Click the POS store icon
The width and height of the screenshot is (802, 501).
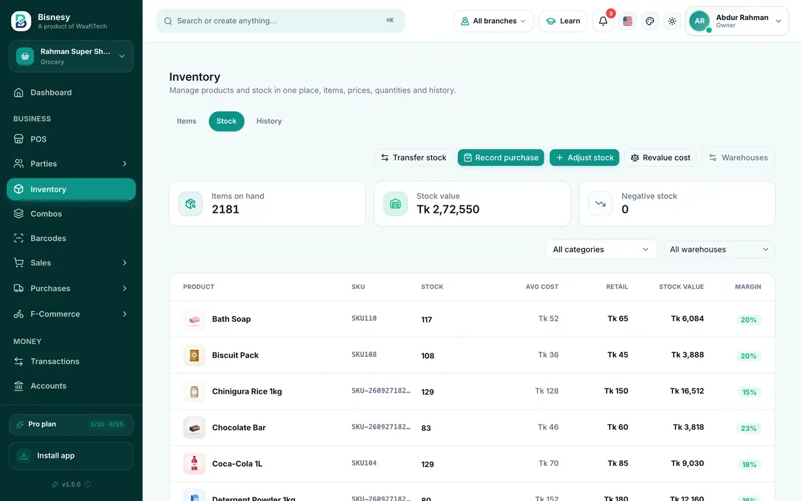pyautogui.click(x=19, y=139)
